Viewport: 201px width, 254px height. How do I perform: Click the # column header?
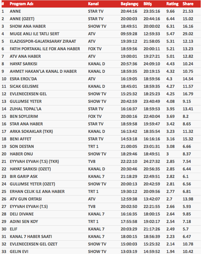pos(3,4)
